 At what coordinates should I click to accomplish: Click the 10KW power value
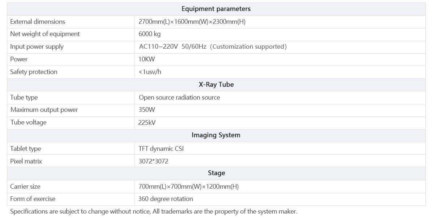tap(146, 59)
